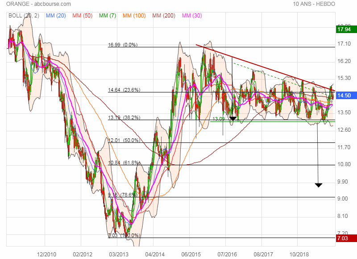Select the MM (7) legend entry
357x259 pixels.
point(108,16)
